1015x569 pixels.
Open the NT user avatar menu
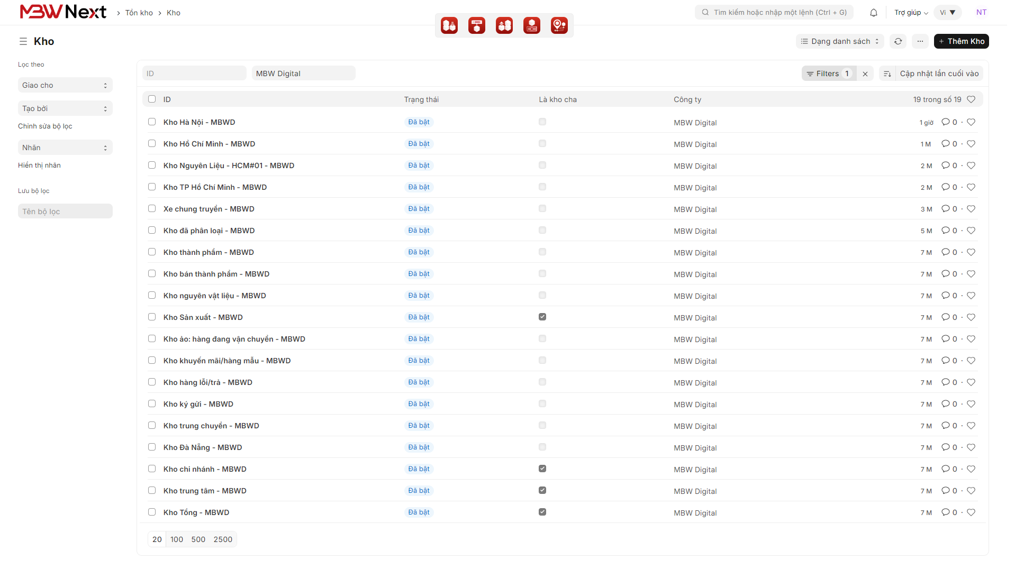click(981, 13)
